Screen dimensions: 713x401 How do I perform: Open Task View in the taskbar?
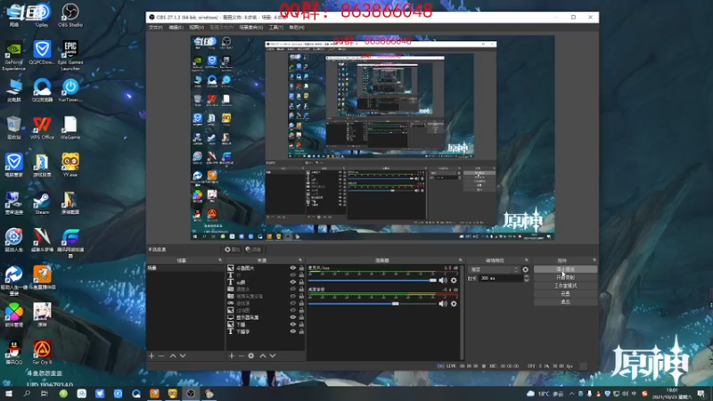click(44, 393)
